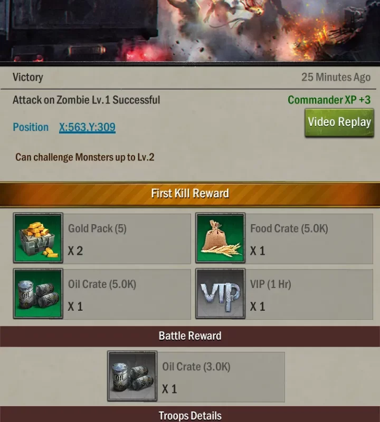Click the Battle Reward oil crate icon
The width and height of the screenshot is (380, 422).
coord(132,376)
